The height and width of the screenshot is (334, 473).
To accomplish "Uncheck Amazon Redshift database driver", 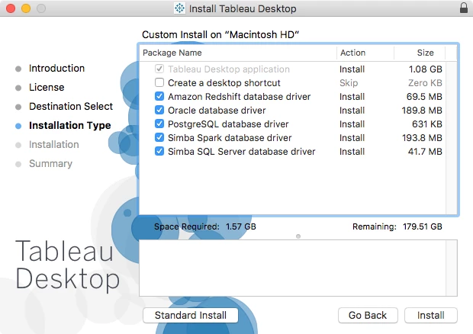I will point(159,96).
